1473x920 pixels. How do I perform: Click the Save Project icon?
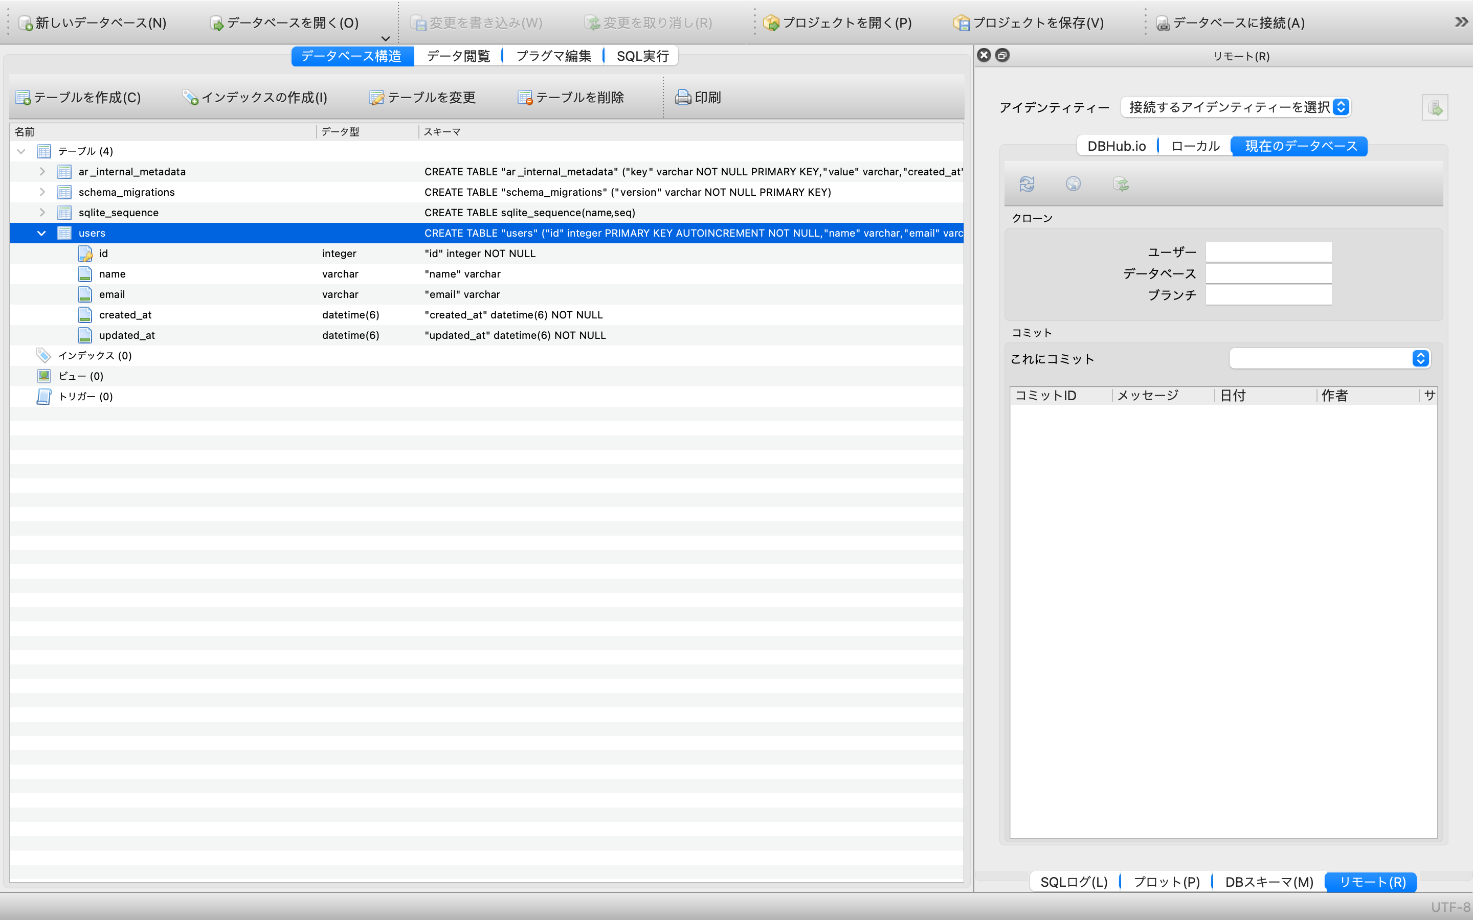point(961,23)
